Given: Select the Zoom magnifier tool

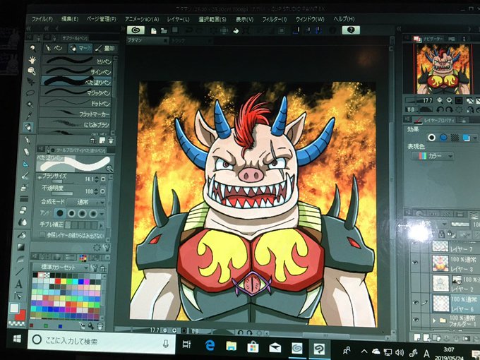Looking at the screenshot, I should coord(32,48).
